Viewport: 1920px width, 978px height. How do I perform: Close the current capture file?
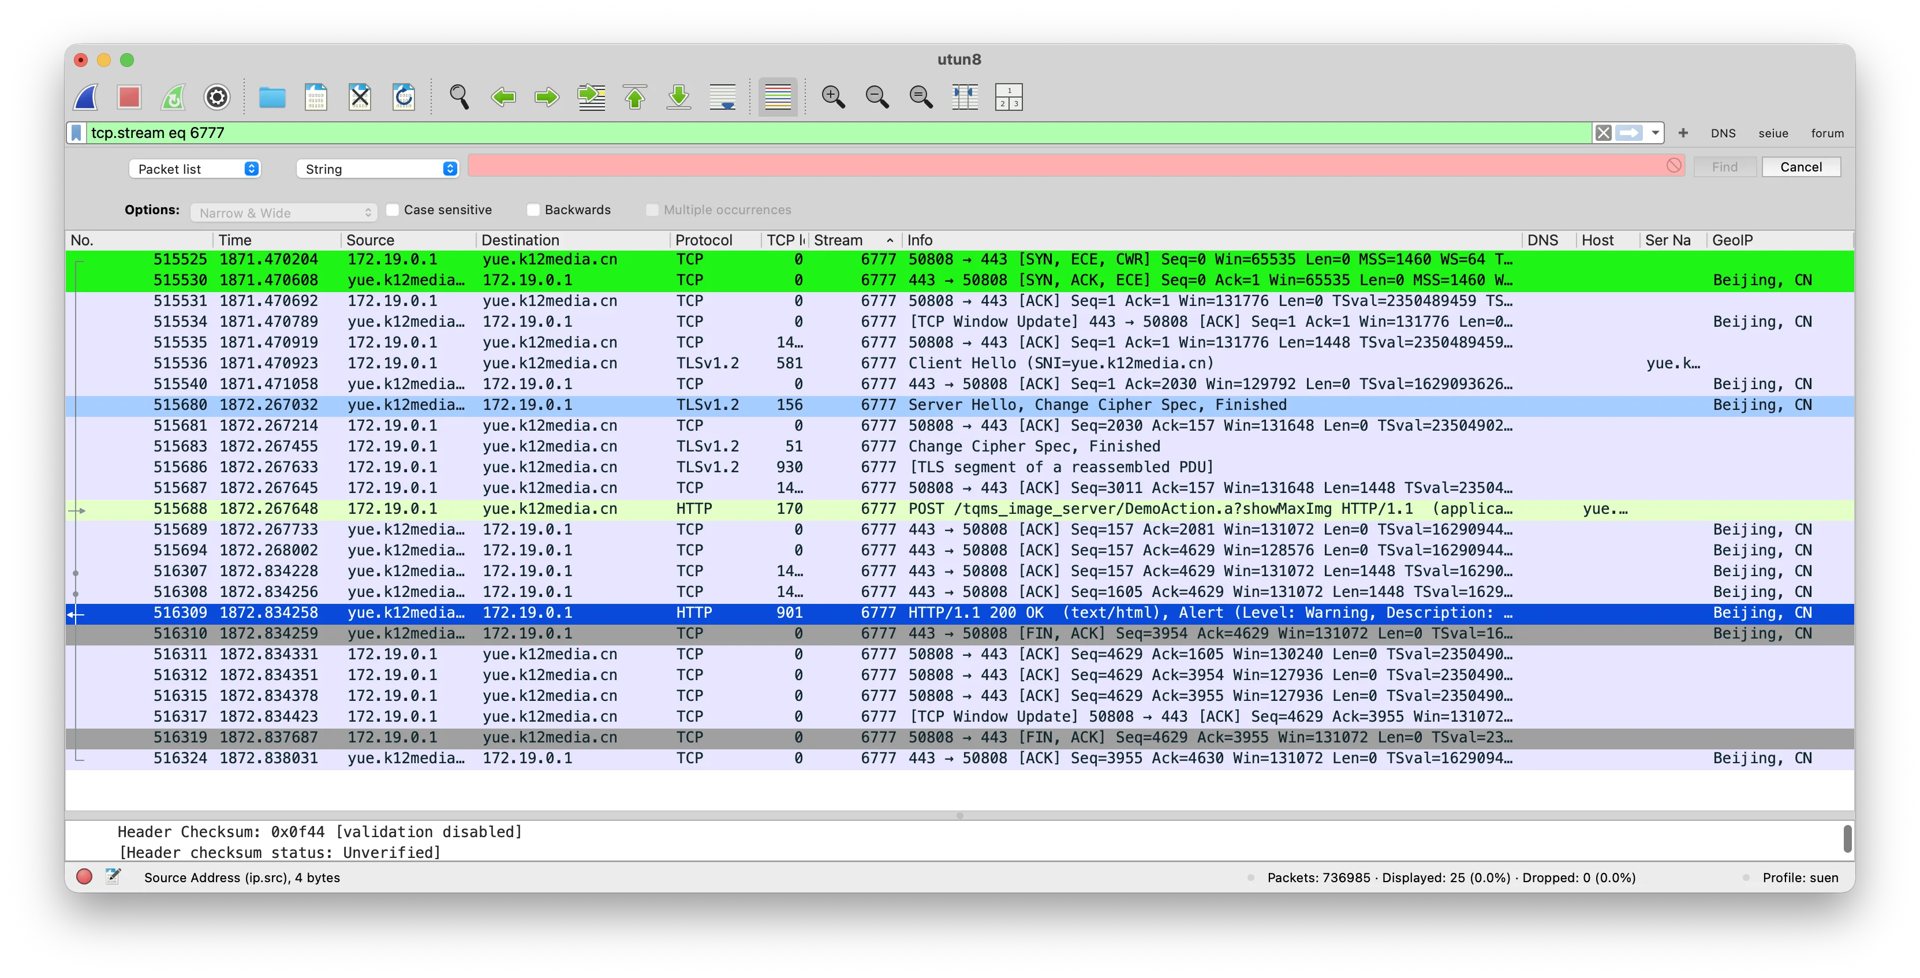click(x=360, y=97)
